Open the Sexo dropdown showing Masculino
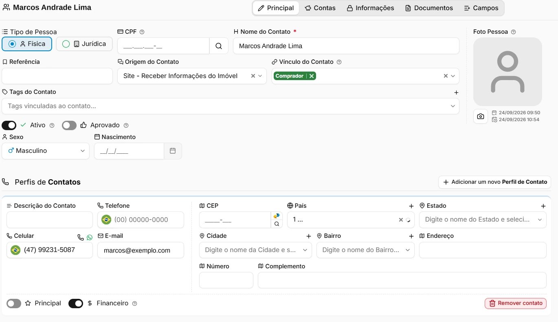Viewport: 558px width, 322px height. pos(46,151)
